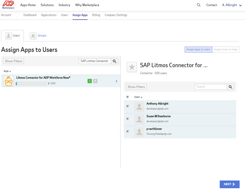Select the Assign Apps to Users toggle
The width and height of the screenshot is (245, 190).
pos(199,50)
